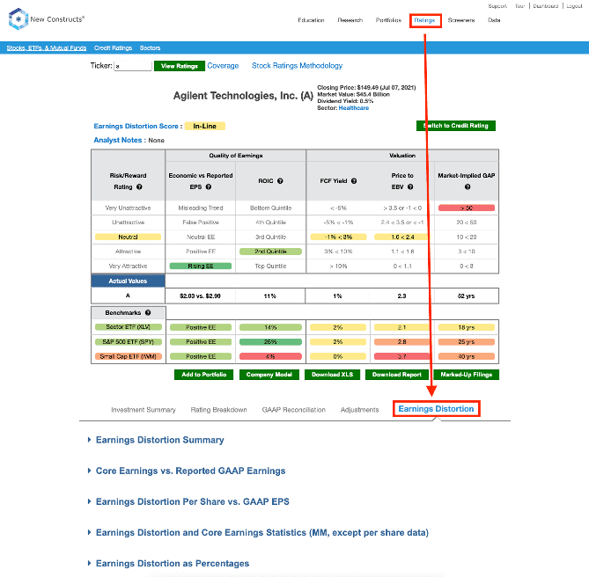Open the Coverage link

pyautogui.click(x=223, y=66)
